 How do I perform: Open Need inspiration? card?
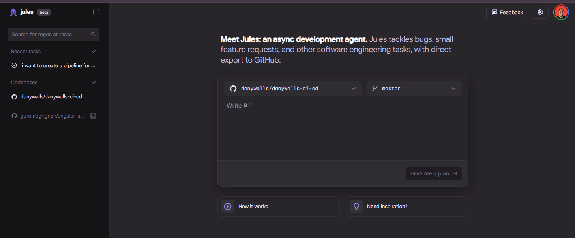407,207
